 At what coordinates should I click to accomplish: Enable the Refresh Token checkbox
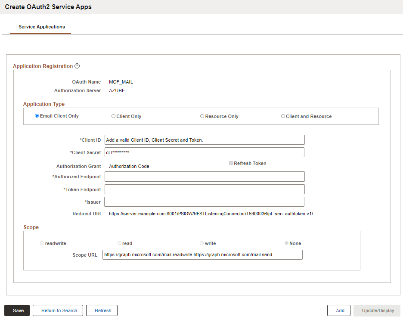click(231, 163)
